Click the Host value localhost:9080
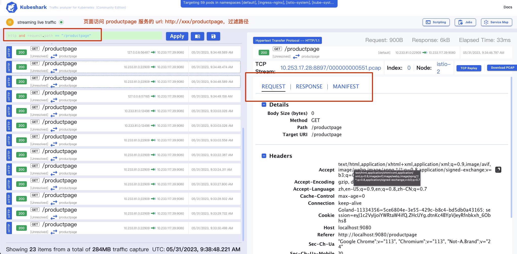 [x=355, y=228]
